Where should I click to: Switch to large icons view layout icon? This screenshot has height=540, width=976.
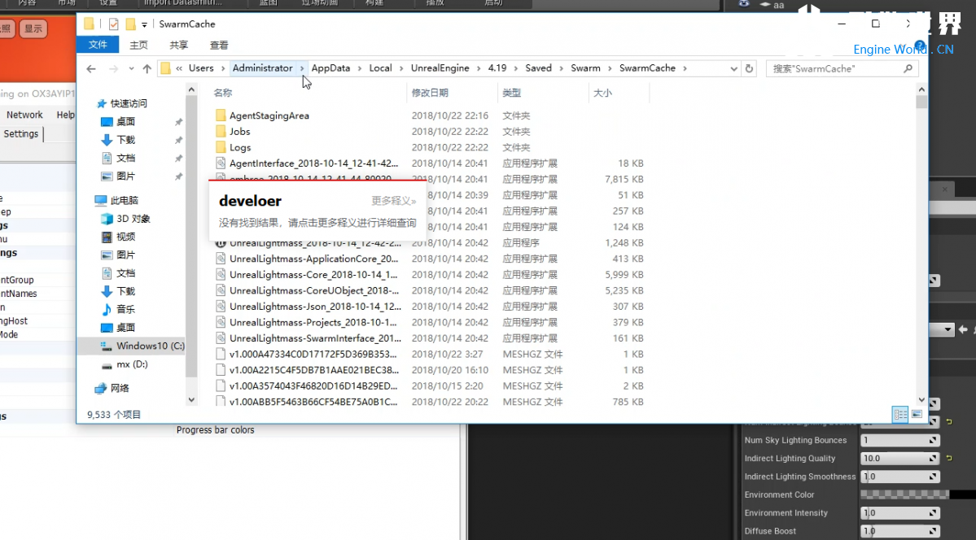(917, 414)
